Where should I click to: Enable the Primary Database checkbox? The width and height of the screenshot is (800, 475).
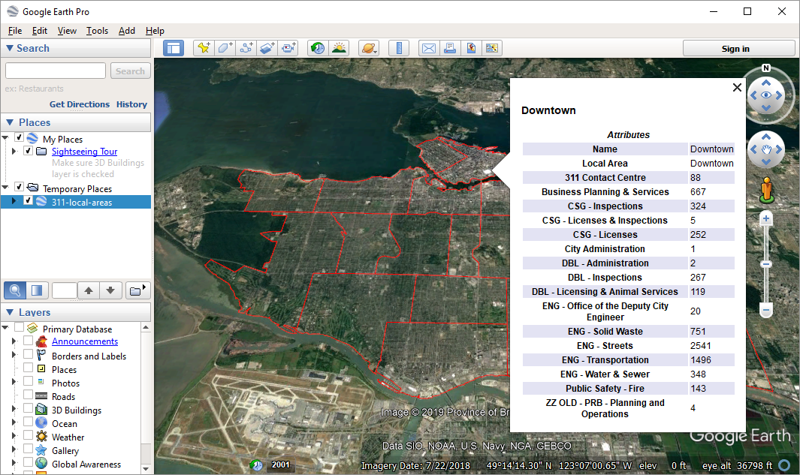(20, 326)
